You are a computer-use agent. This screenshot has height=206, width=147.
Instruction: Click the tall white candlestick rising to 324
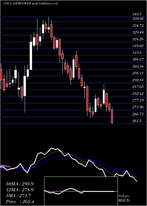(x=31, y=56)
